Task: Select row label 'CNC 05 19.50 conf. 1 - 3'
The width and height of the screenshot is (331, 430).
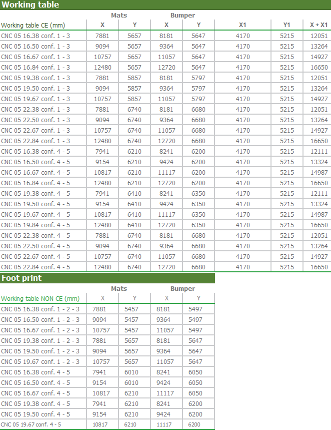Action: click(x=35, y=89)
